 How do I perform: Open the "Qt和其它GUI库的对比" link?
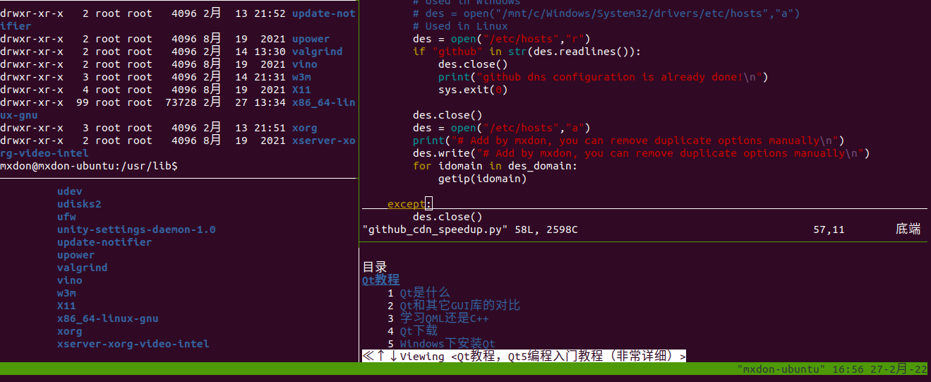pyautogui.click(x=460, y=305)
